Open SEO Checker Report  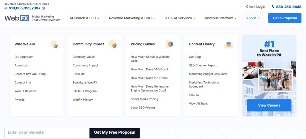pos(203,65)
